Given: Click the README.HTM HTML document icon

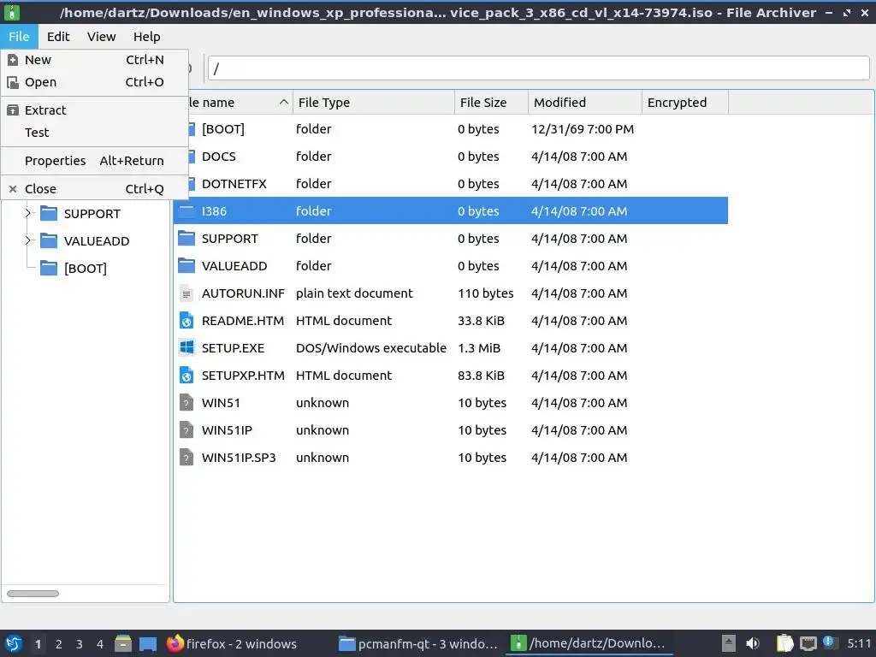Looking at the screenshot, I should [x=186, y=321].
